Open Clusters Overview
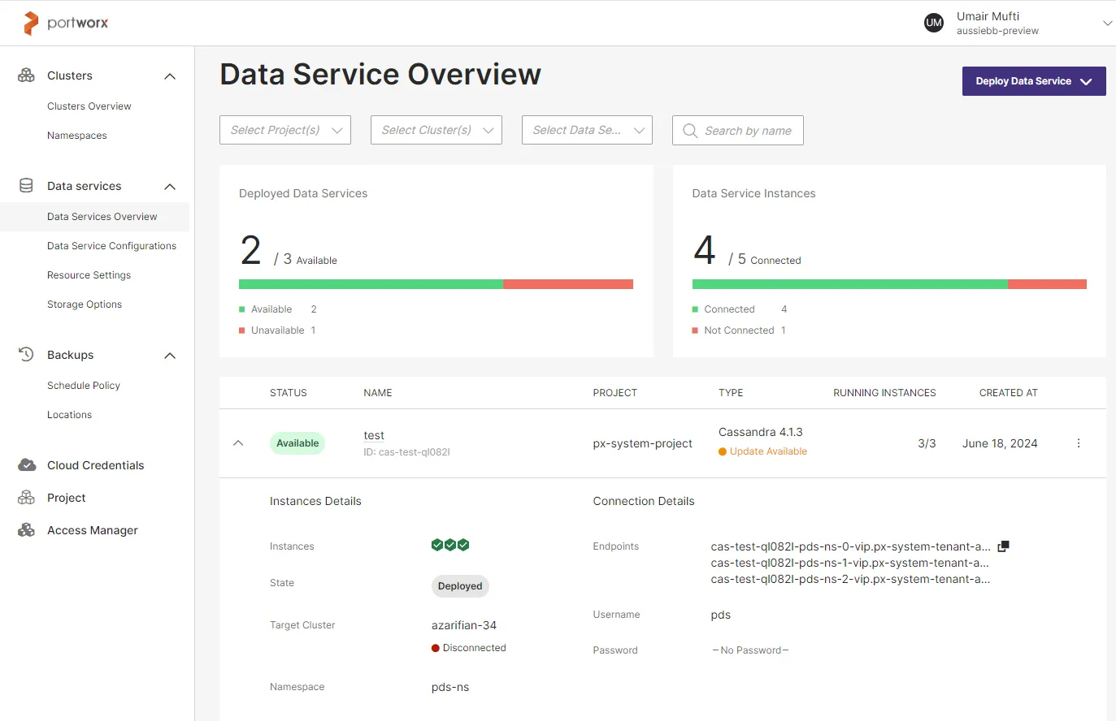 89,106
